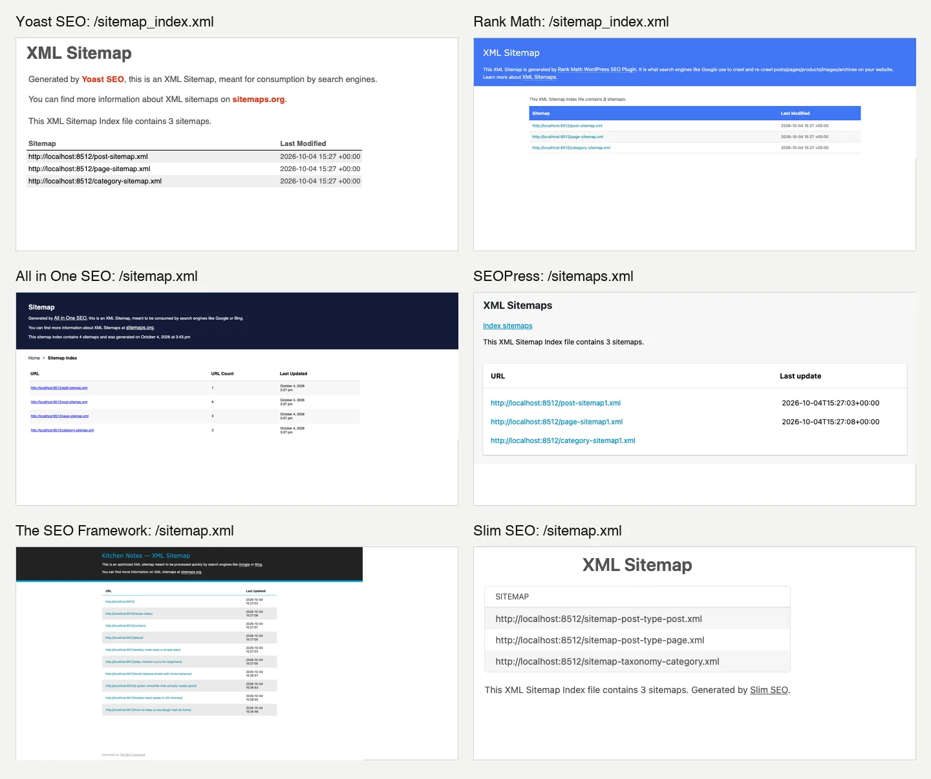This screenshot has height=779, width=931.
Task: Open the XML Sitemaps link in Rank Math header
Action: (x=539, y=78)
